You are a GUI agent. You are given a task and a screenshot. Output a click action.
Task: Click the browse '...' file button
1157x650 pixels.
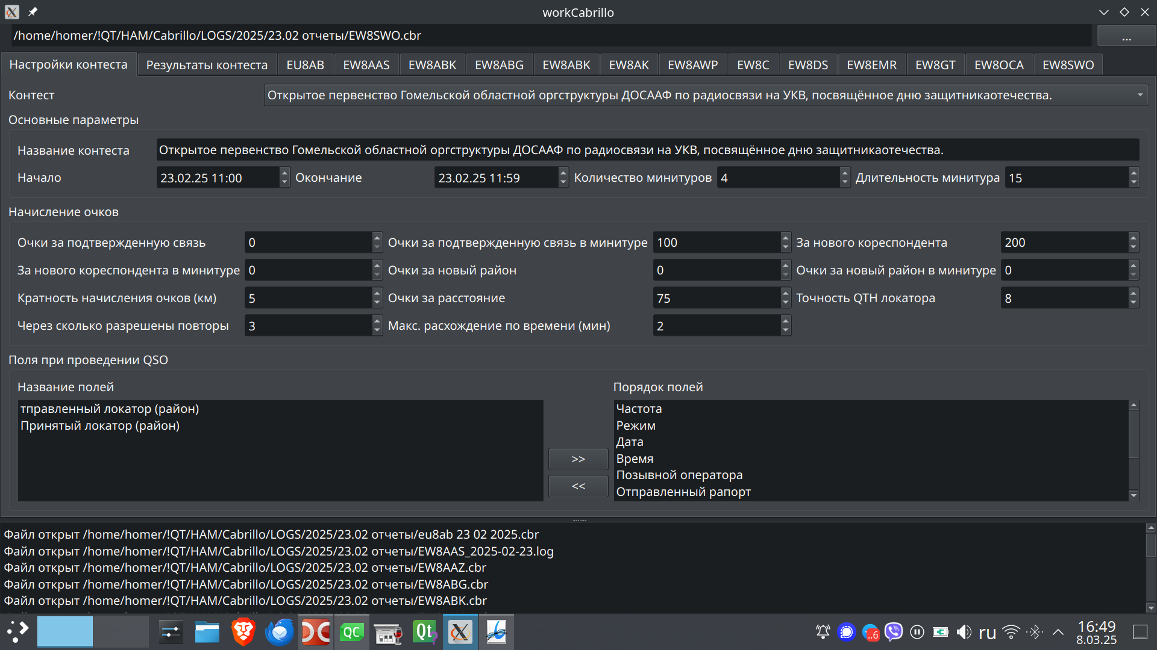tap(1126, 36)
